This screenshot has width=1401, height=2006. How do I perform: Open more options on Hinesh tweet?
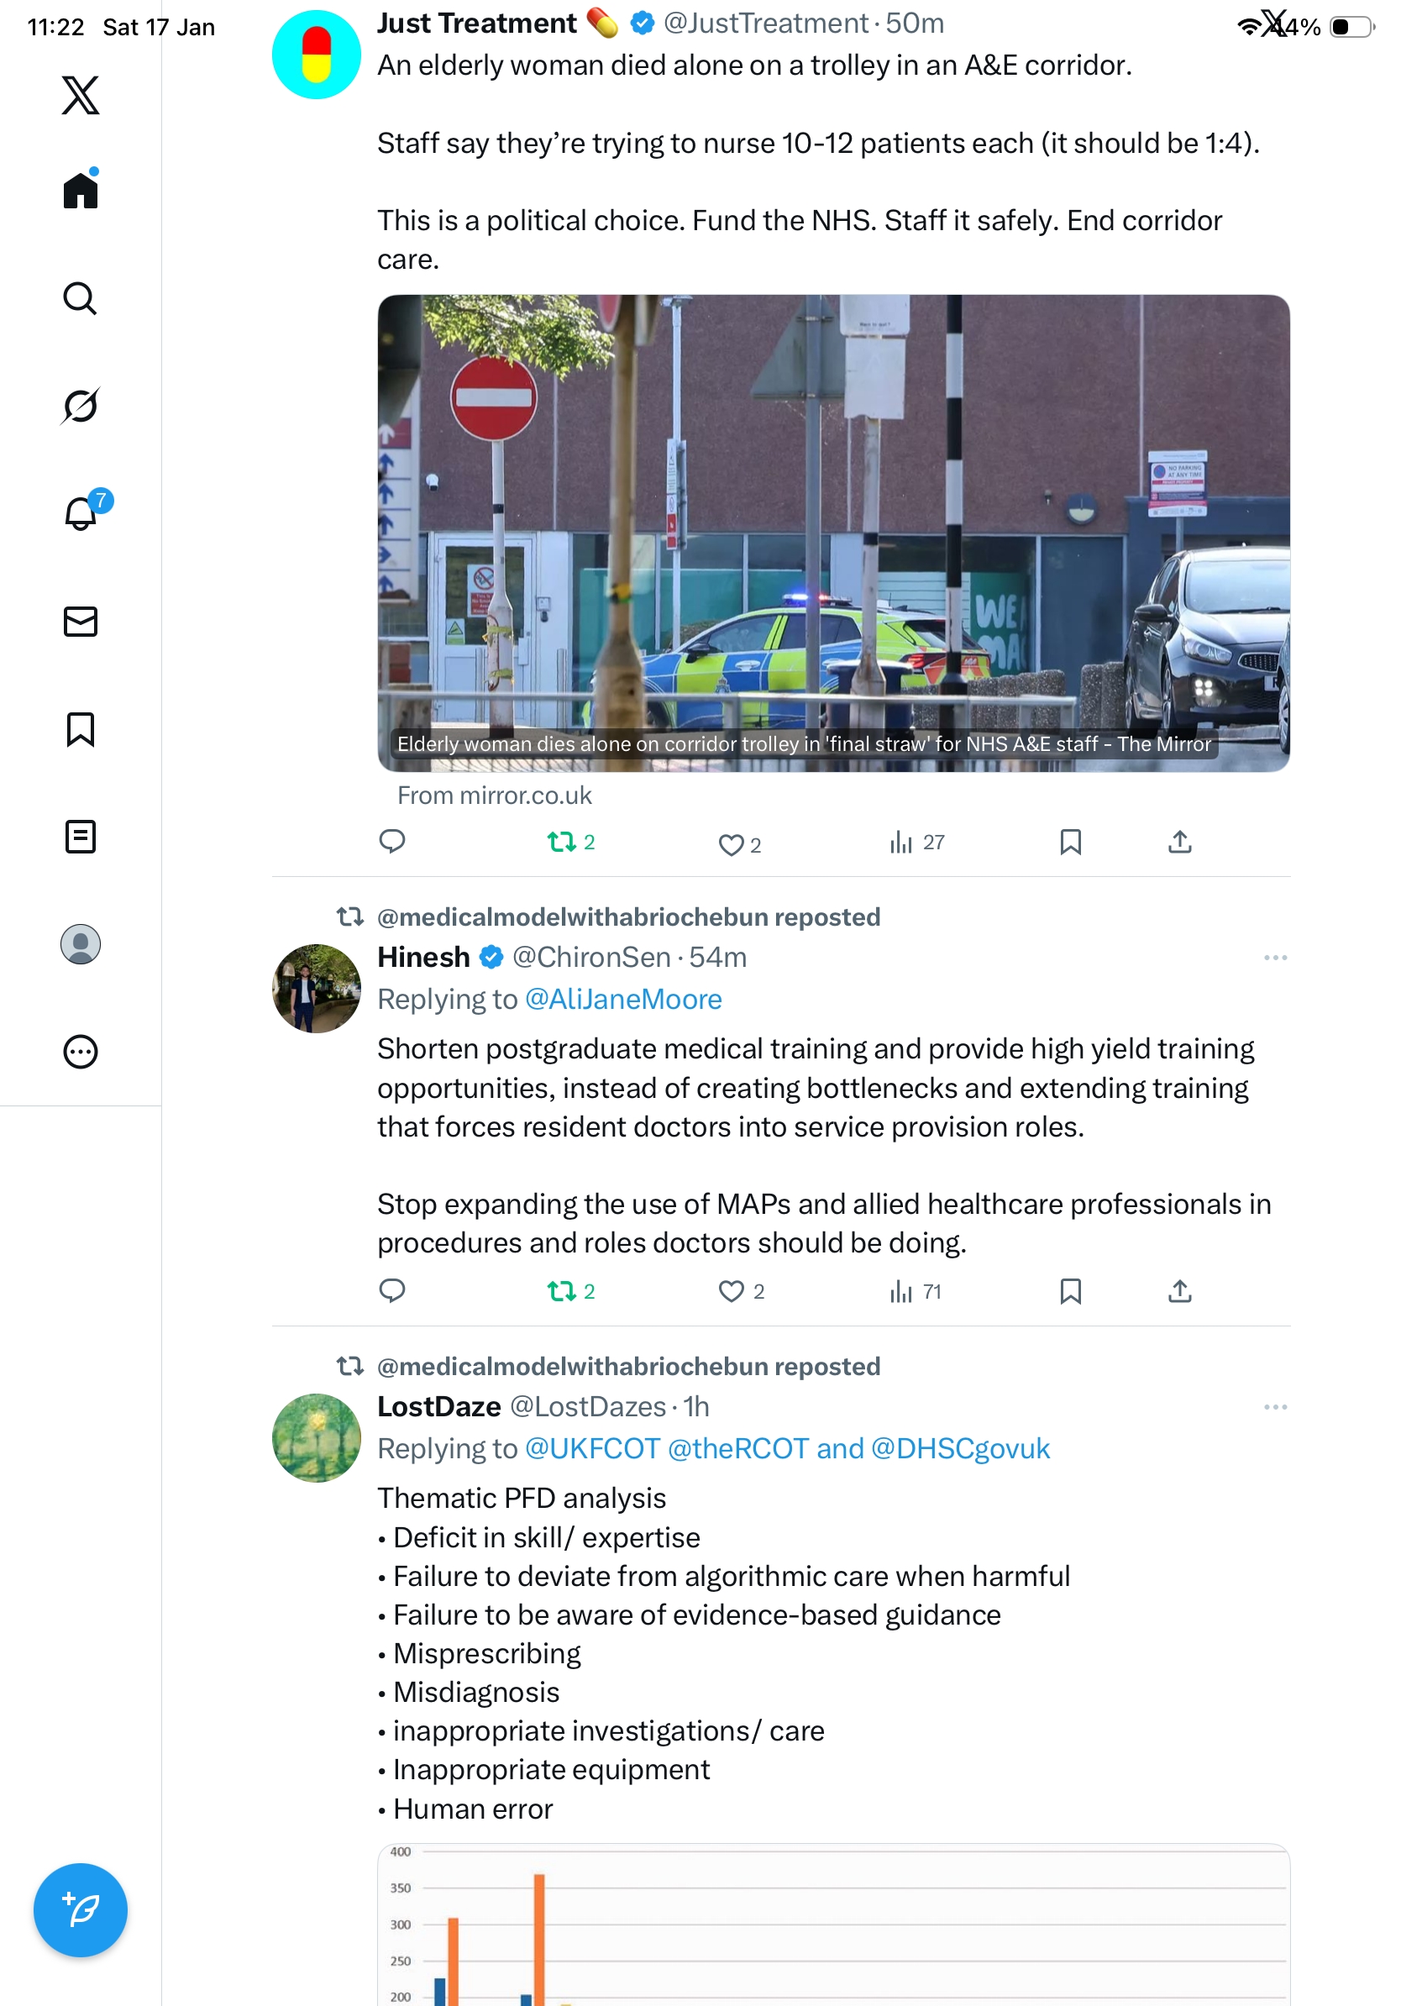tap(1274, 958)
